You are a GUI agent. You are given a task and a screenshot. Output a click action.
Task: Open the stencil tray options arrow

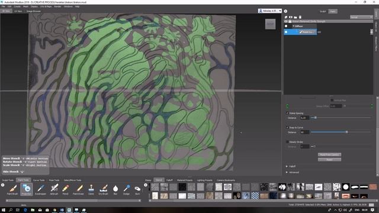coord(146,185)
